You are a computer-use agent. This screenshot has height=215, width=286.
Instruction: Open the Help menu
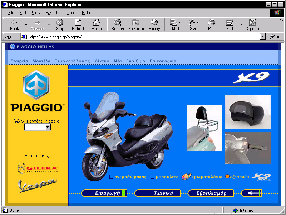(86, 13)
